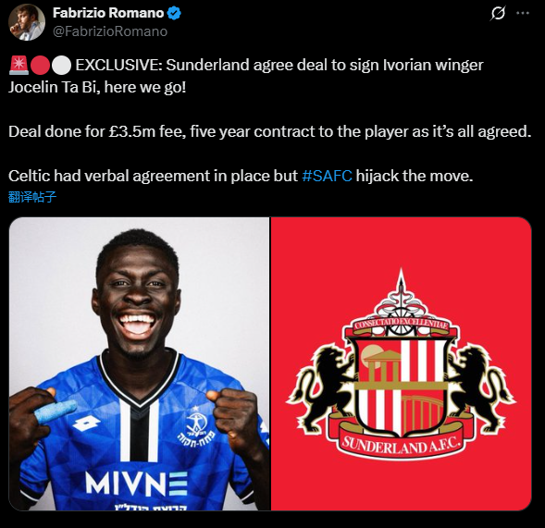Click the red circle emoji
Image resolution: width=545 pixels, height=528 pixels.
[x=41, y=66]
